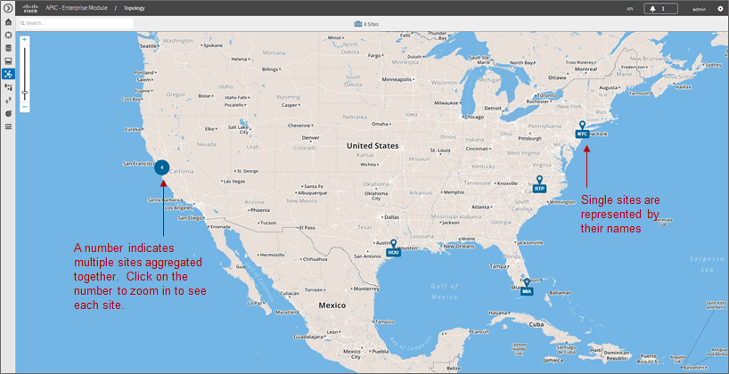Open the radar-style icon in the sidebar
Screen dimensions: 729x374
[x=8, y=113]
